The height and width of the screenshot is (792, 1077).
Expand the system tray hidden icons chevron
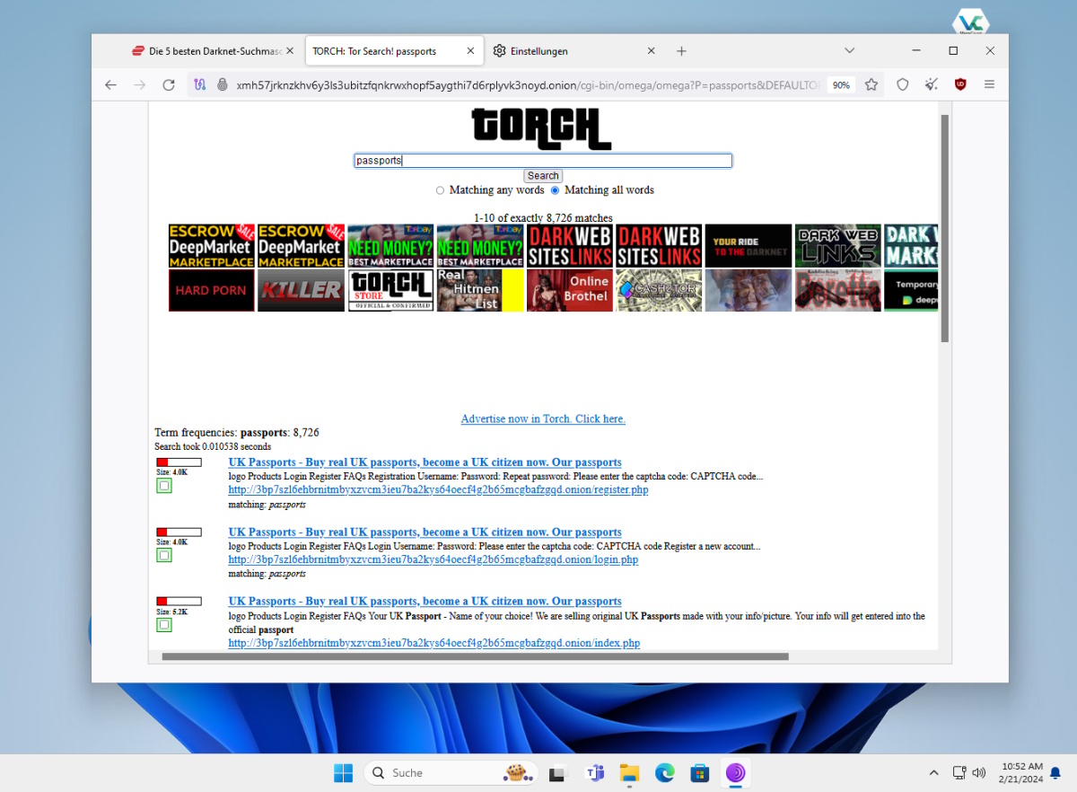[933, 772]
